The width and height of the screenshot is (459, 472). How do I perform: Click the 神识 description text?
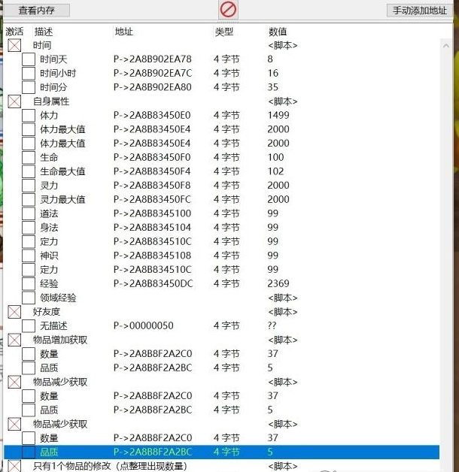(49, 256)
